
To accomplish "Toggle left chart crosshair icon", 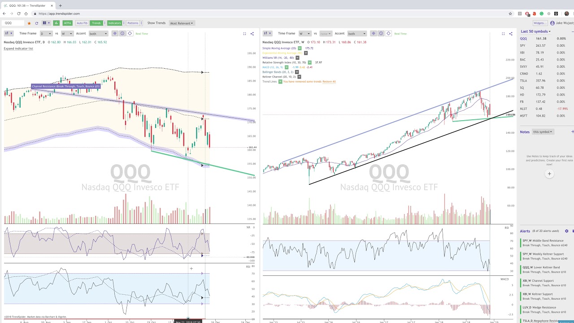I will (130, 33).
